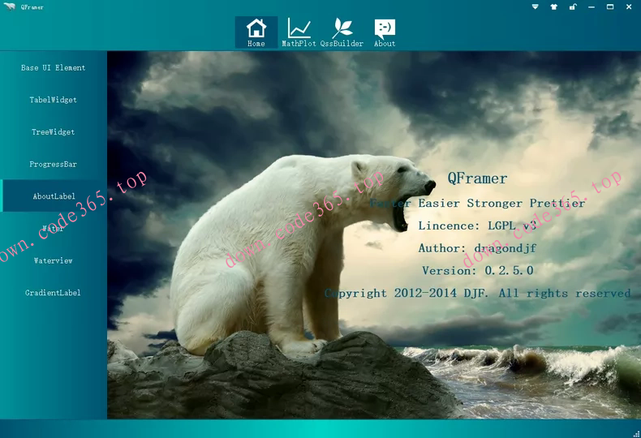Open the MathPlot chart page

pos(299,32)
